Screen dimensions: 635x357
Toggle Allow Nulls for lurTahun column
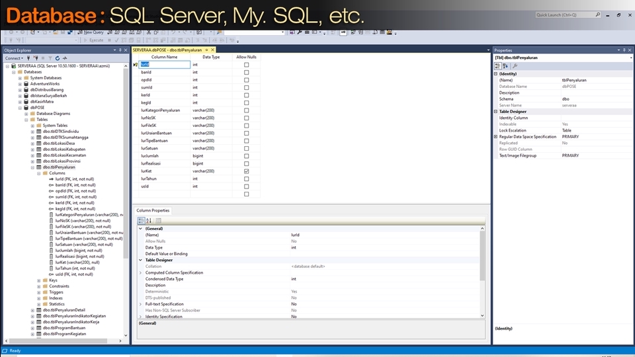pos(246,179)
